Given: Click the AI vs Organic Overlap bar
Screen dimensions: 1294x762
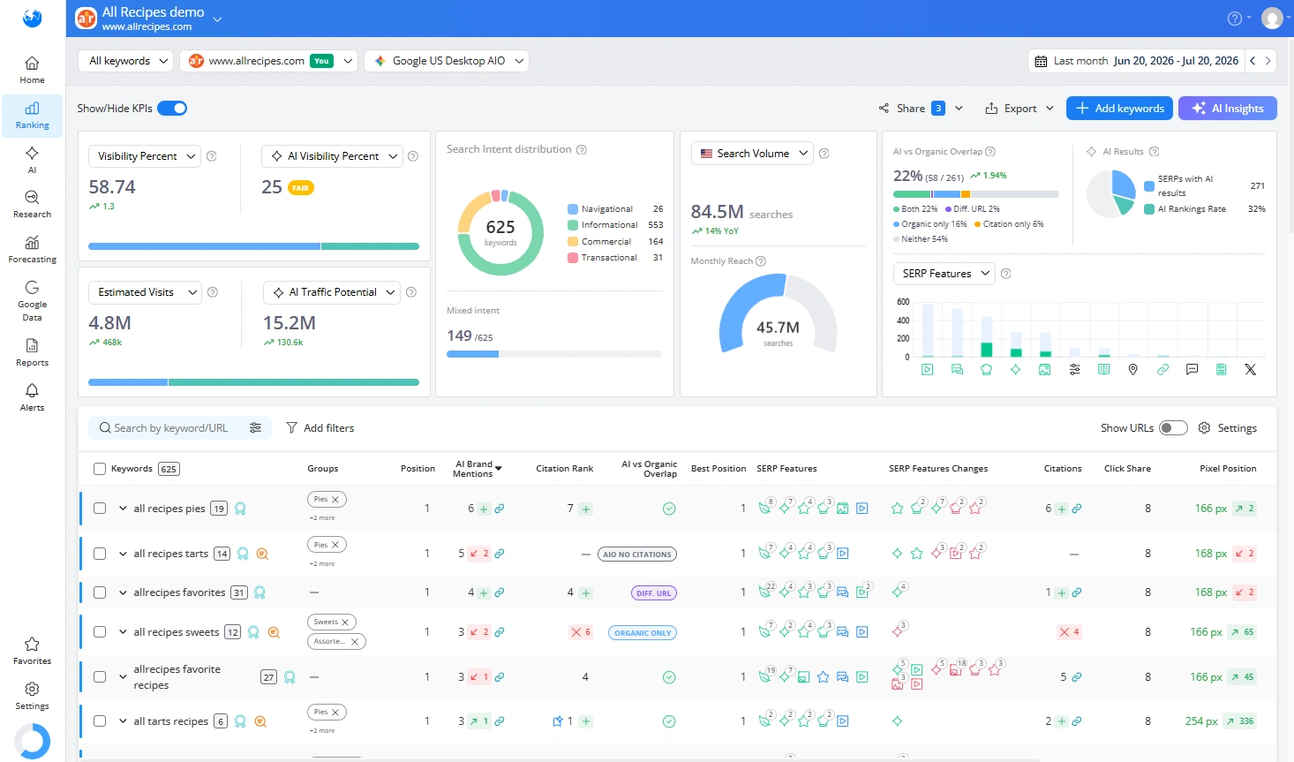Looking at the screenshot, I should pos(976,194).
